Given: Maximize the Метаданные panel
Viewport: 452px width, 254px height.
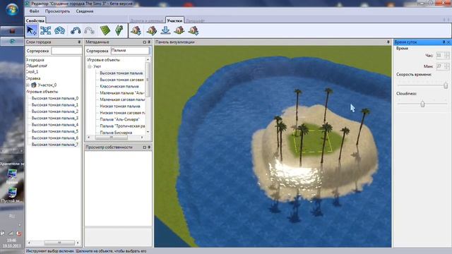Looking at the screenshot, I should click(145, 42).
